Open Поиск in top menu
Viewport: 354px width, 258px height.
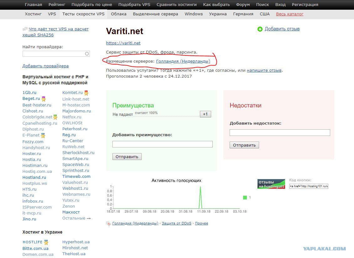coord(263,4)
